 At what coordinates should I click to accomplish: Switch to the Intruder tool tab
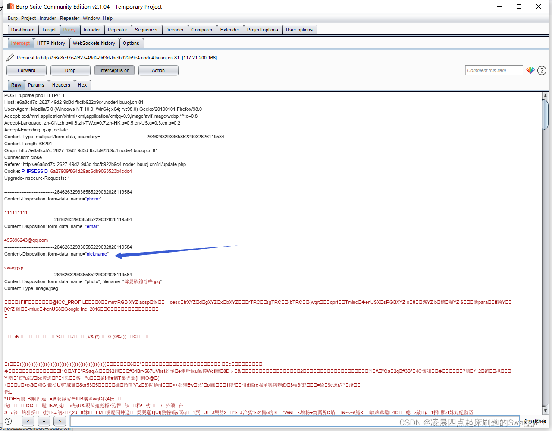pos(92,30)
